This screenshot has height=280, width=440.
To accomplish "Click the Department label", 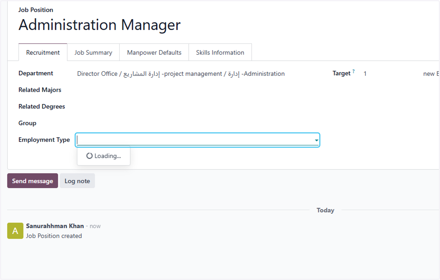I will click(x=36, y=73).
